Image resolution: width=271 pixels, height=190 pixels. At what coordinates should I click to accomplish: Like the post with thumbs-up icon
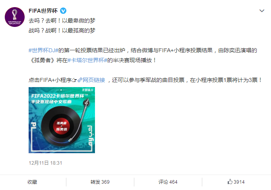[x=230, y=182]
